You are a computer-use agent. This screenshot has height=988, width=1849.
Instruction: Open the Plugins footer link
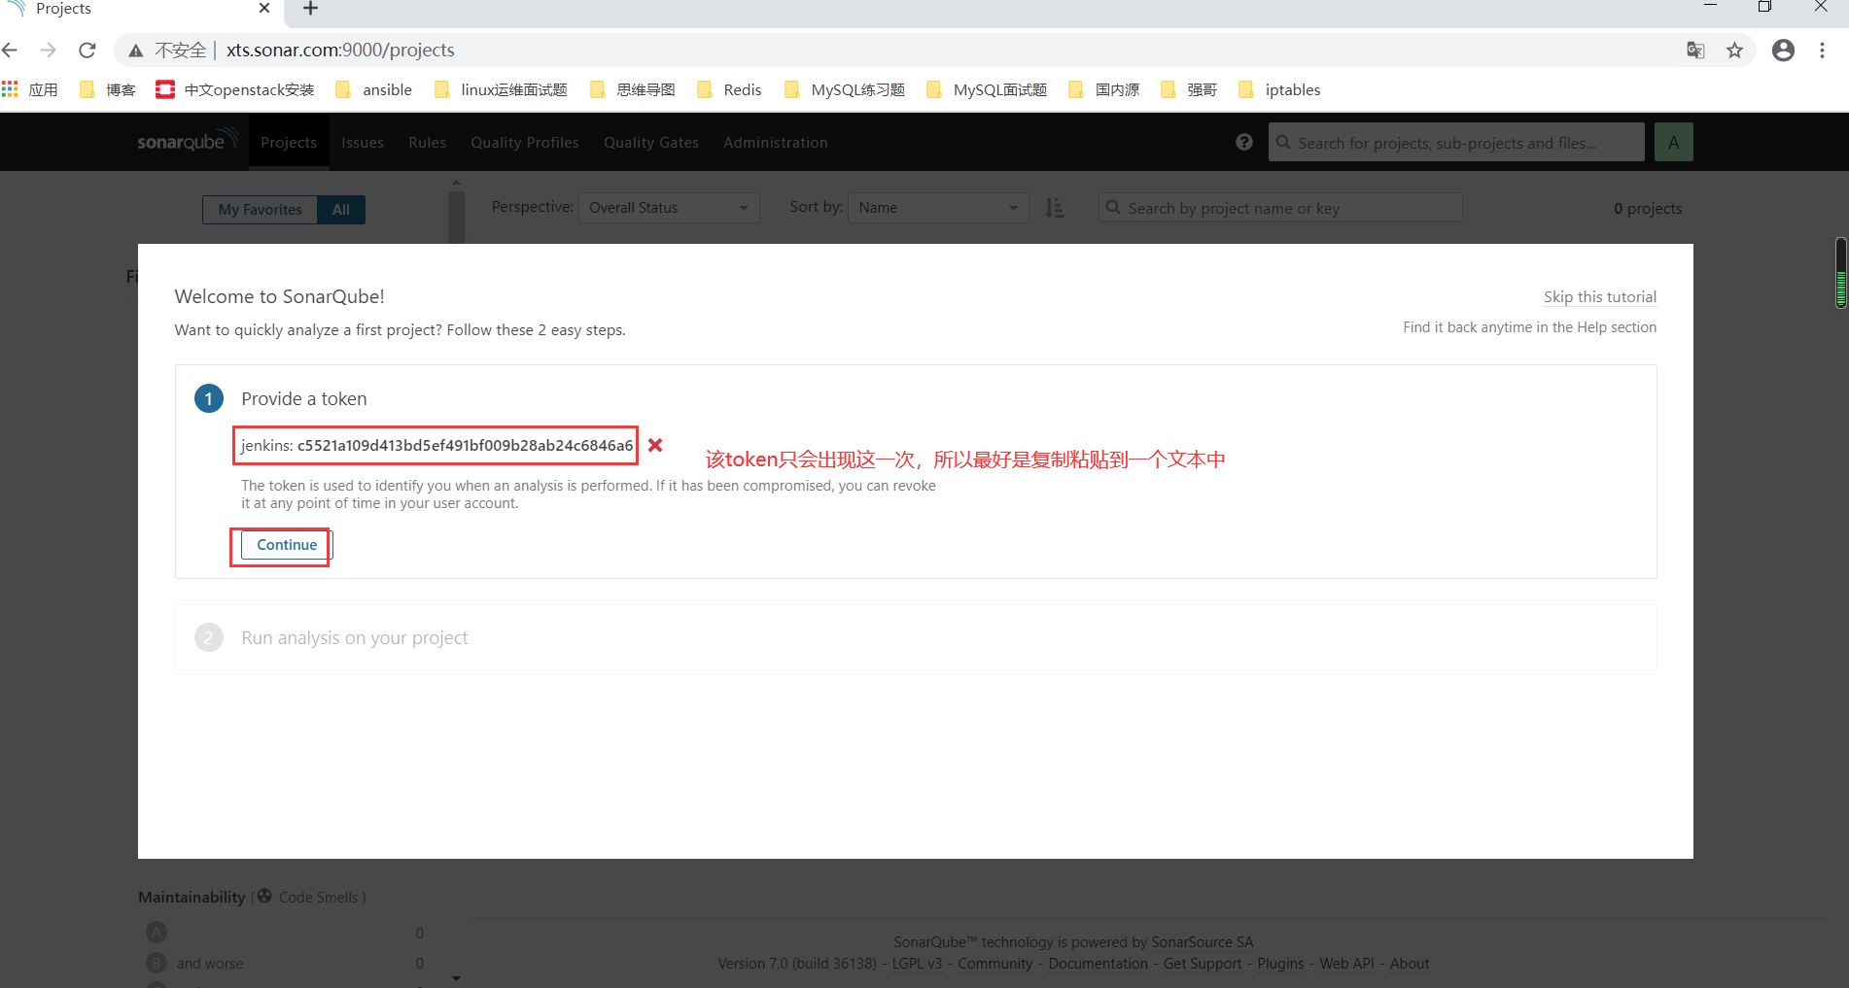[x=1280, y=964]
